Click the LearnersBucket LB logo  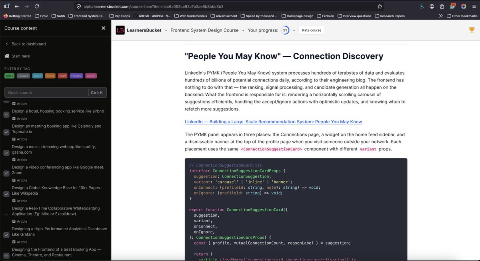click(x=120, y=30)
